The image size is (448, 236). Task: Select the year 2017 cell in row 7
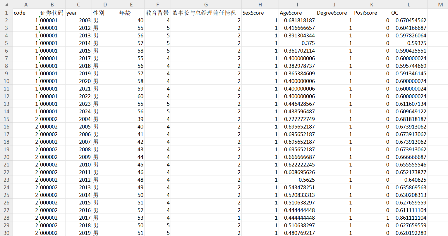[78, 58]
